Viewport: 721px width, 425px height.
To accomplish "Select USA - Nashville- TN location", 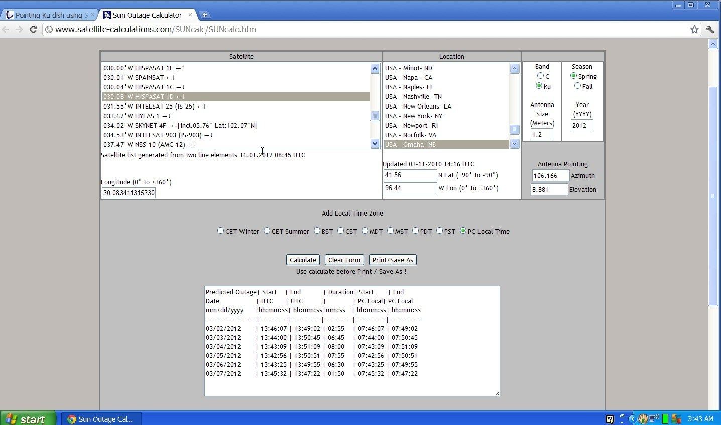I will point(446,96).
